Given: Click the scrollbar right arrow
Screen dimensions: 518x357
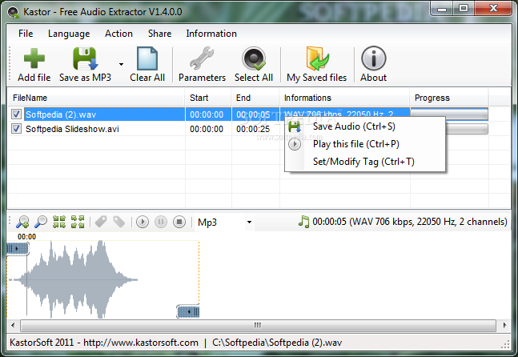Looking at the screenshot, I should click(x=504, y=325).
